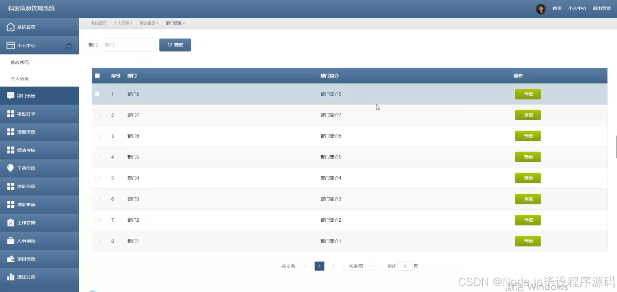Click the 前往 page number input

coord(405,266)
